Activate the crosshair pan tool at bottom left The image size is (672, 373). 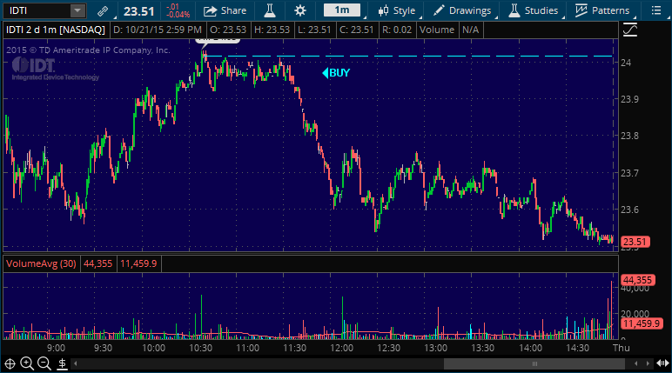pos(10,363)
